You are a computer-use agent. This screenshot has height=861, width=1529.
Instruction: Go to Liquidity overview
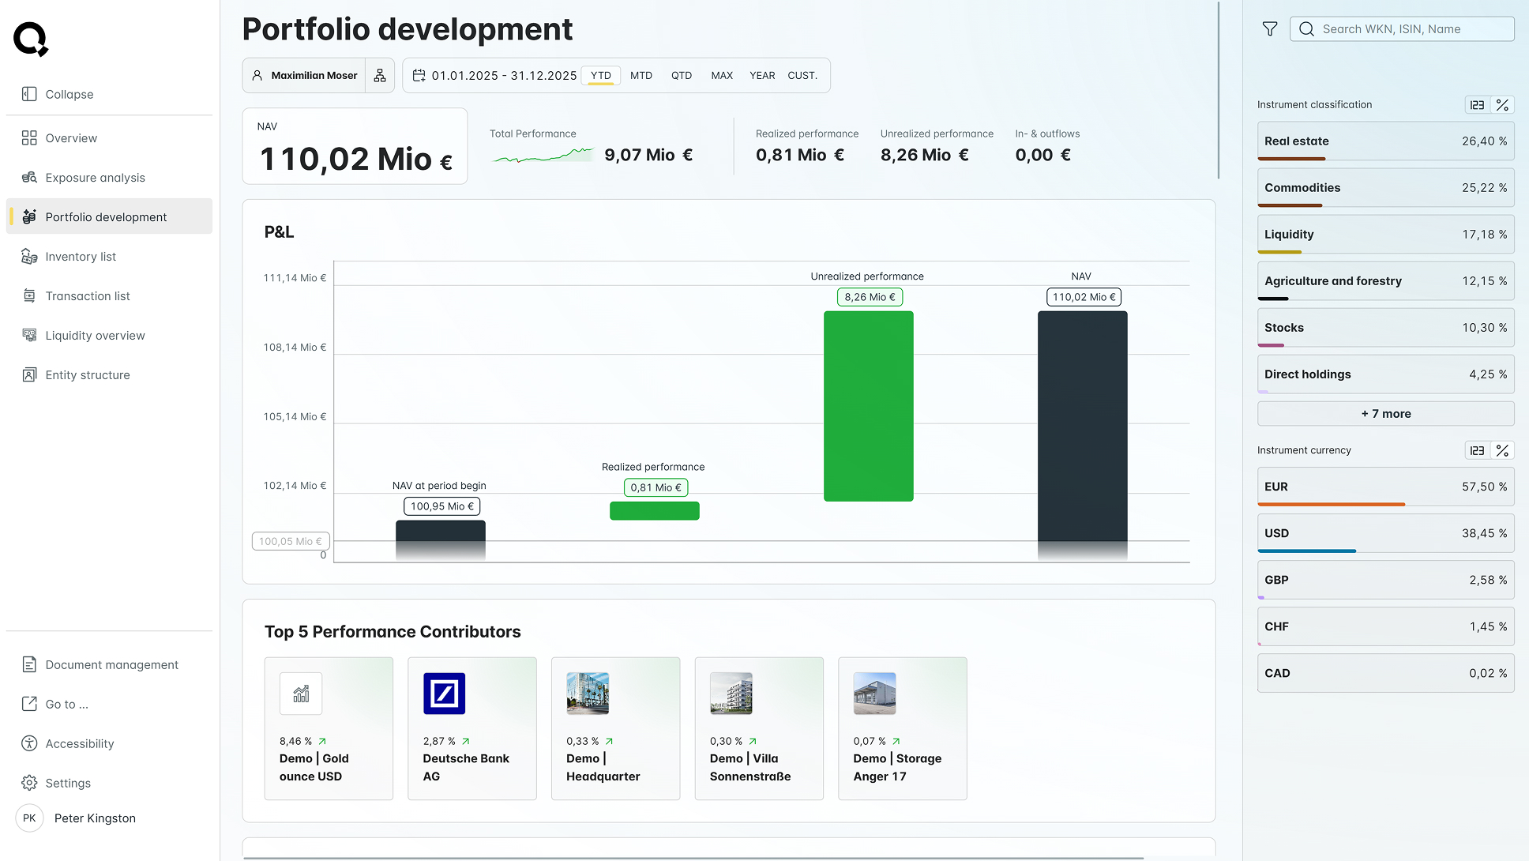pyautogui.click(x=95, y=336)
